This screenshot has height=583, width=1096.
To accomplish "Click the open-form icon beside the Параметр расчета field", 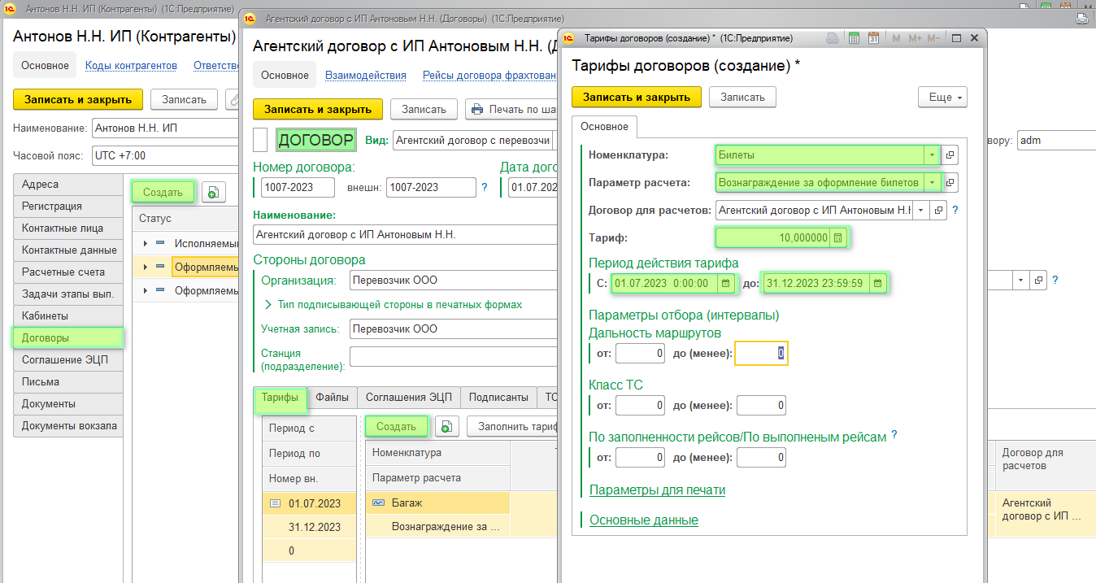I will pos(949,182).
